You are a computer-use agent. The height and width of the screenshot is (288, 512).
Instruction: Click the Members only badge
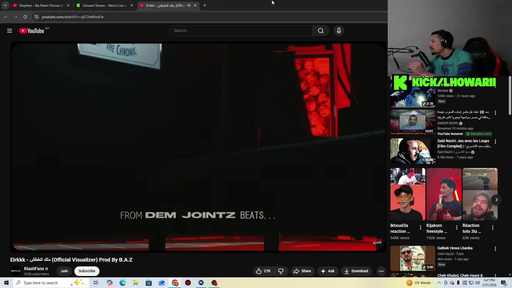pyautogui.click(x=479, y=134)
